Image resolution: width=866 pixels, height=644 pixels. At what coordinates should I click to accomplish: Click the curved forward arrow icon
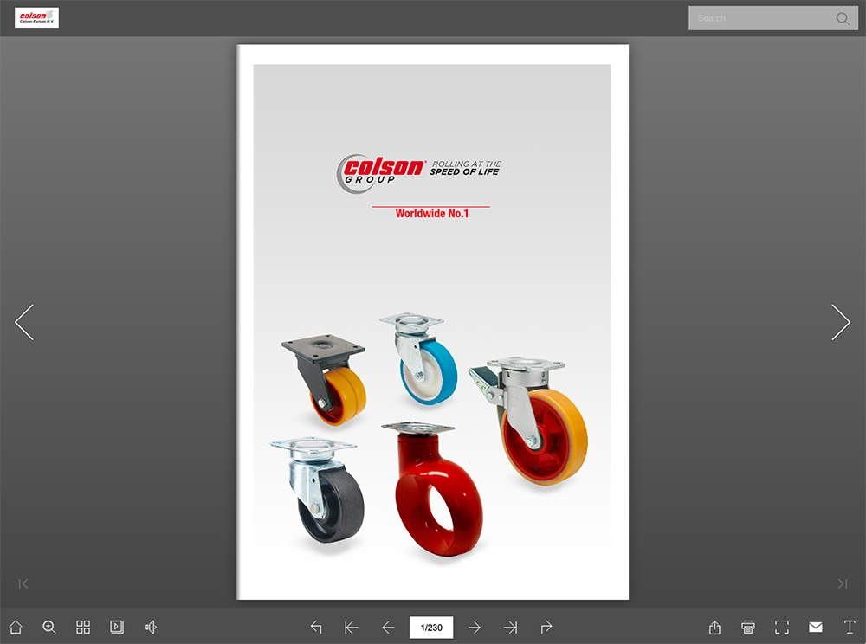click(x=546, y=627)
